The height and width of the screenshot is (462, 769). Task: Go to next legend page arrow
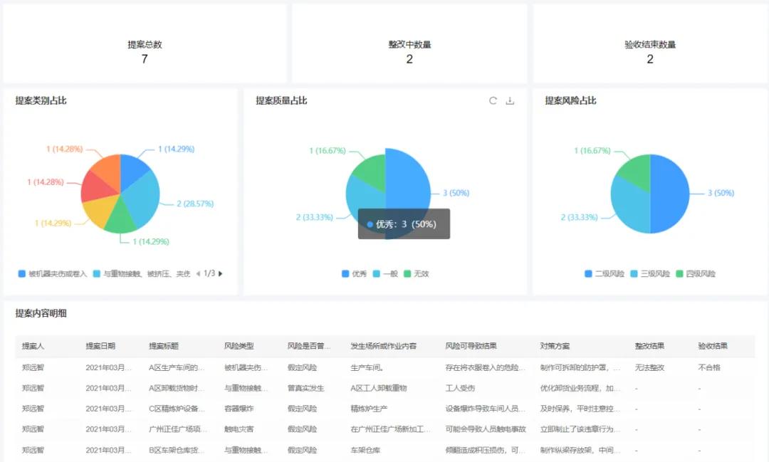[x=221, y=273]
